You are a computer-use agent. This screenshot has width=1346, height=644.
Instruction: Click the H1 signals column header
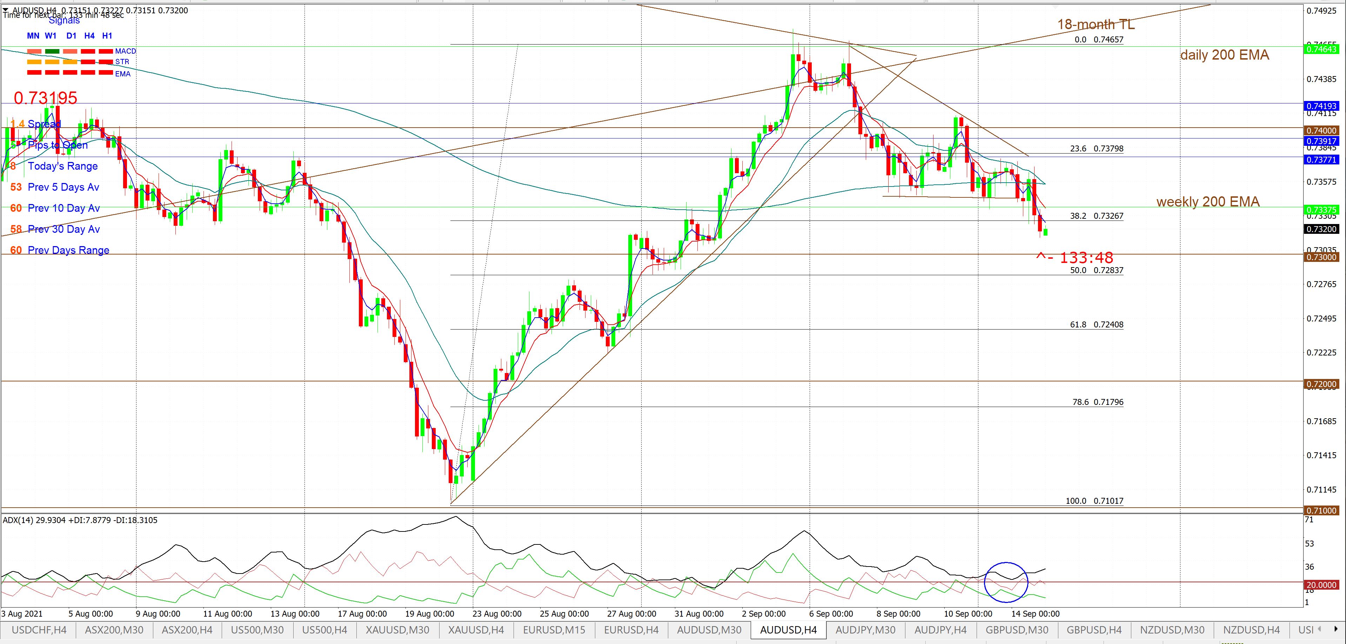click(x=107, y=35)
